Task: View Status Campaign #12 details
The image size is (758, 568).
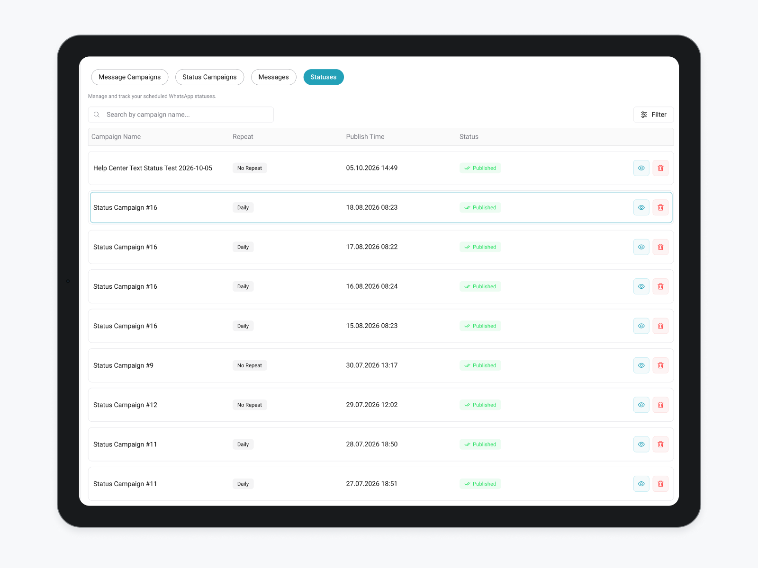Action: click(x=641, y=405)
